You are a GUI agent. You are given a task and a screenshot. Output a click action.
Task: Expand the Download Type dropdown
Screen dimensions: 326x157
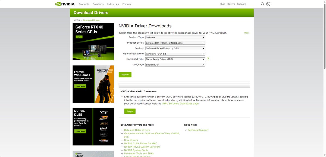[x=175, y=59]
